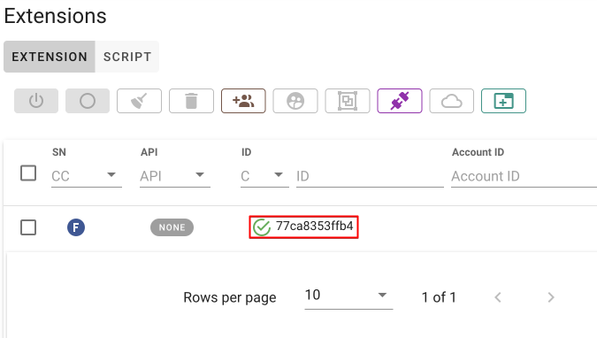Click the cloud icon button
The height and width of the screenshot is (338, 597).
click(452, 101)
